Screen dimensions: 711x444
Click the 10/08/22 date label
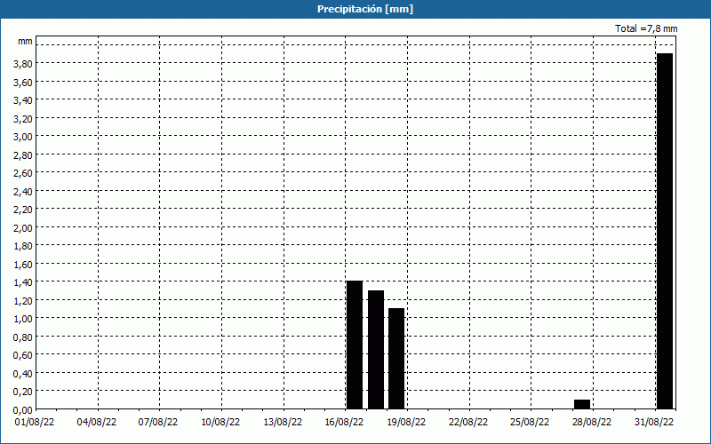tap(220, 423)
